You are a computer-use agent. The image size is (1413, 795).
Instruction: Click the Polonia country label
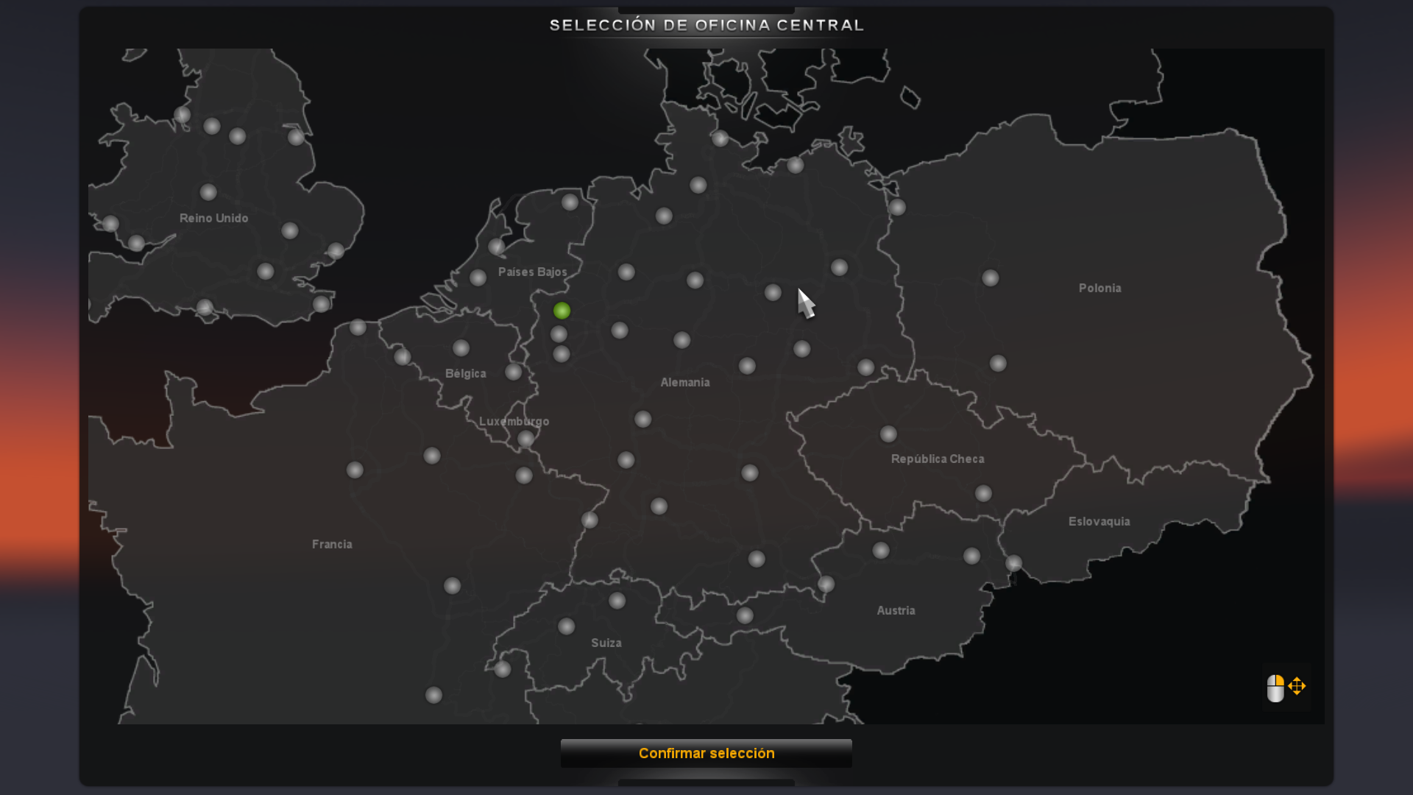1099,288
